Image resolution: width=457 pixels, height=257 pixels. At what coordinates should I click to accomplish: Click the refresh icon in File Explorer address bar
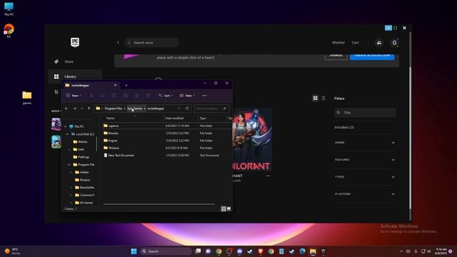(x=187, y=109)
